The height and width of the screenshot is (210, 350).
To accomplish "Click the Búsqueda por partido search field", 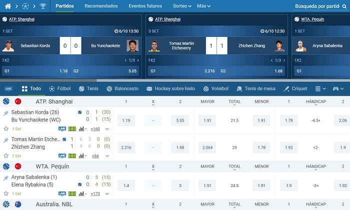I will (x=320, y=6).
